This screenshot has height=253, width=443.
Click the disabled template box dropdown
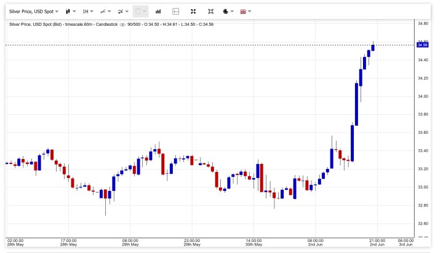tap(140, 11)
